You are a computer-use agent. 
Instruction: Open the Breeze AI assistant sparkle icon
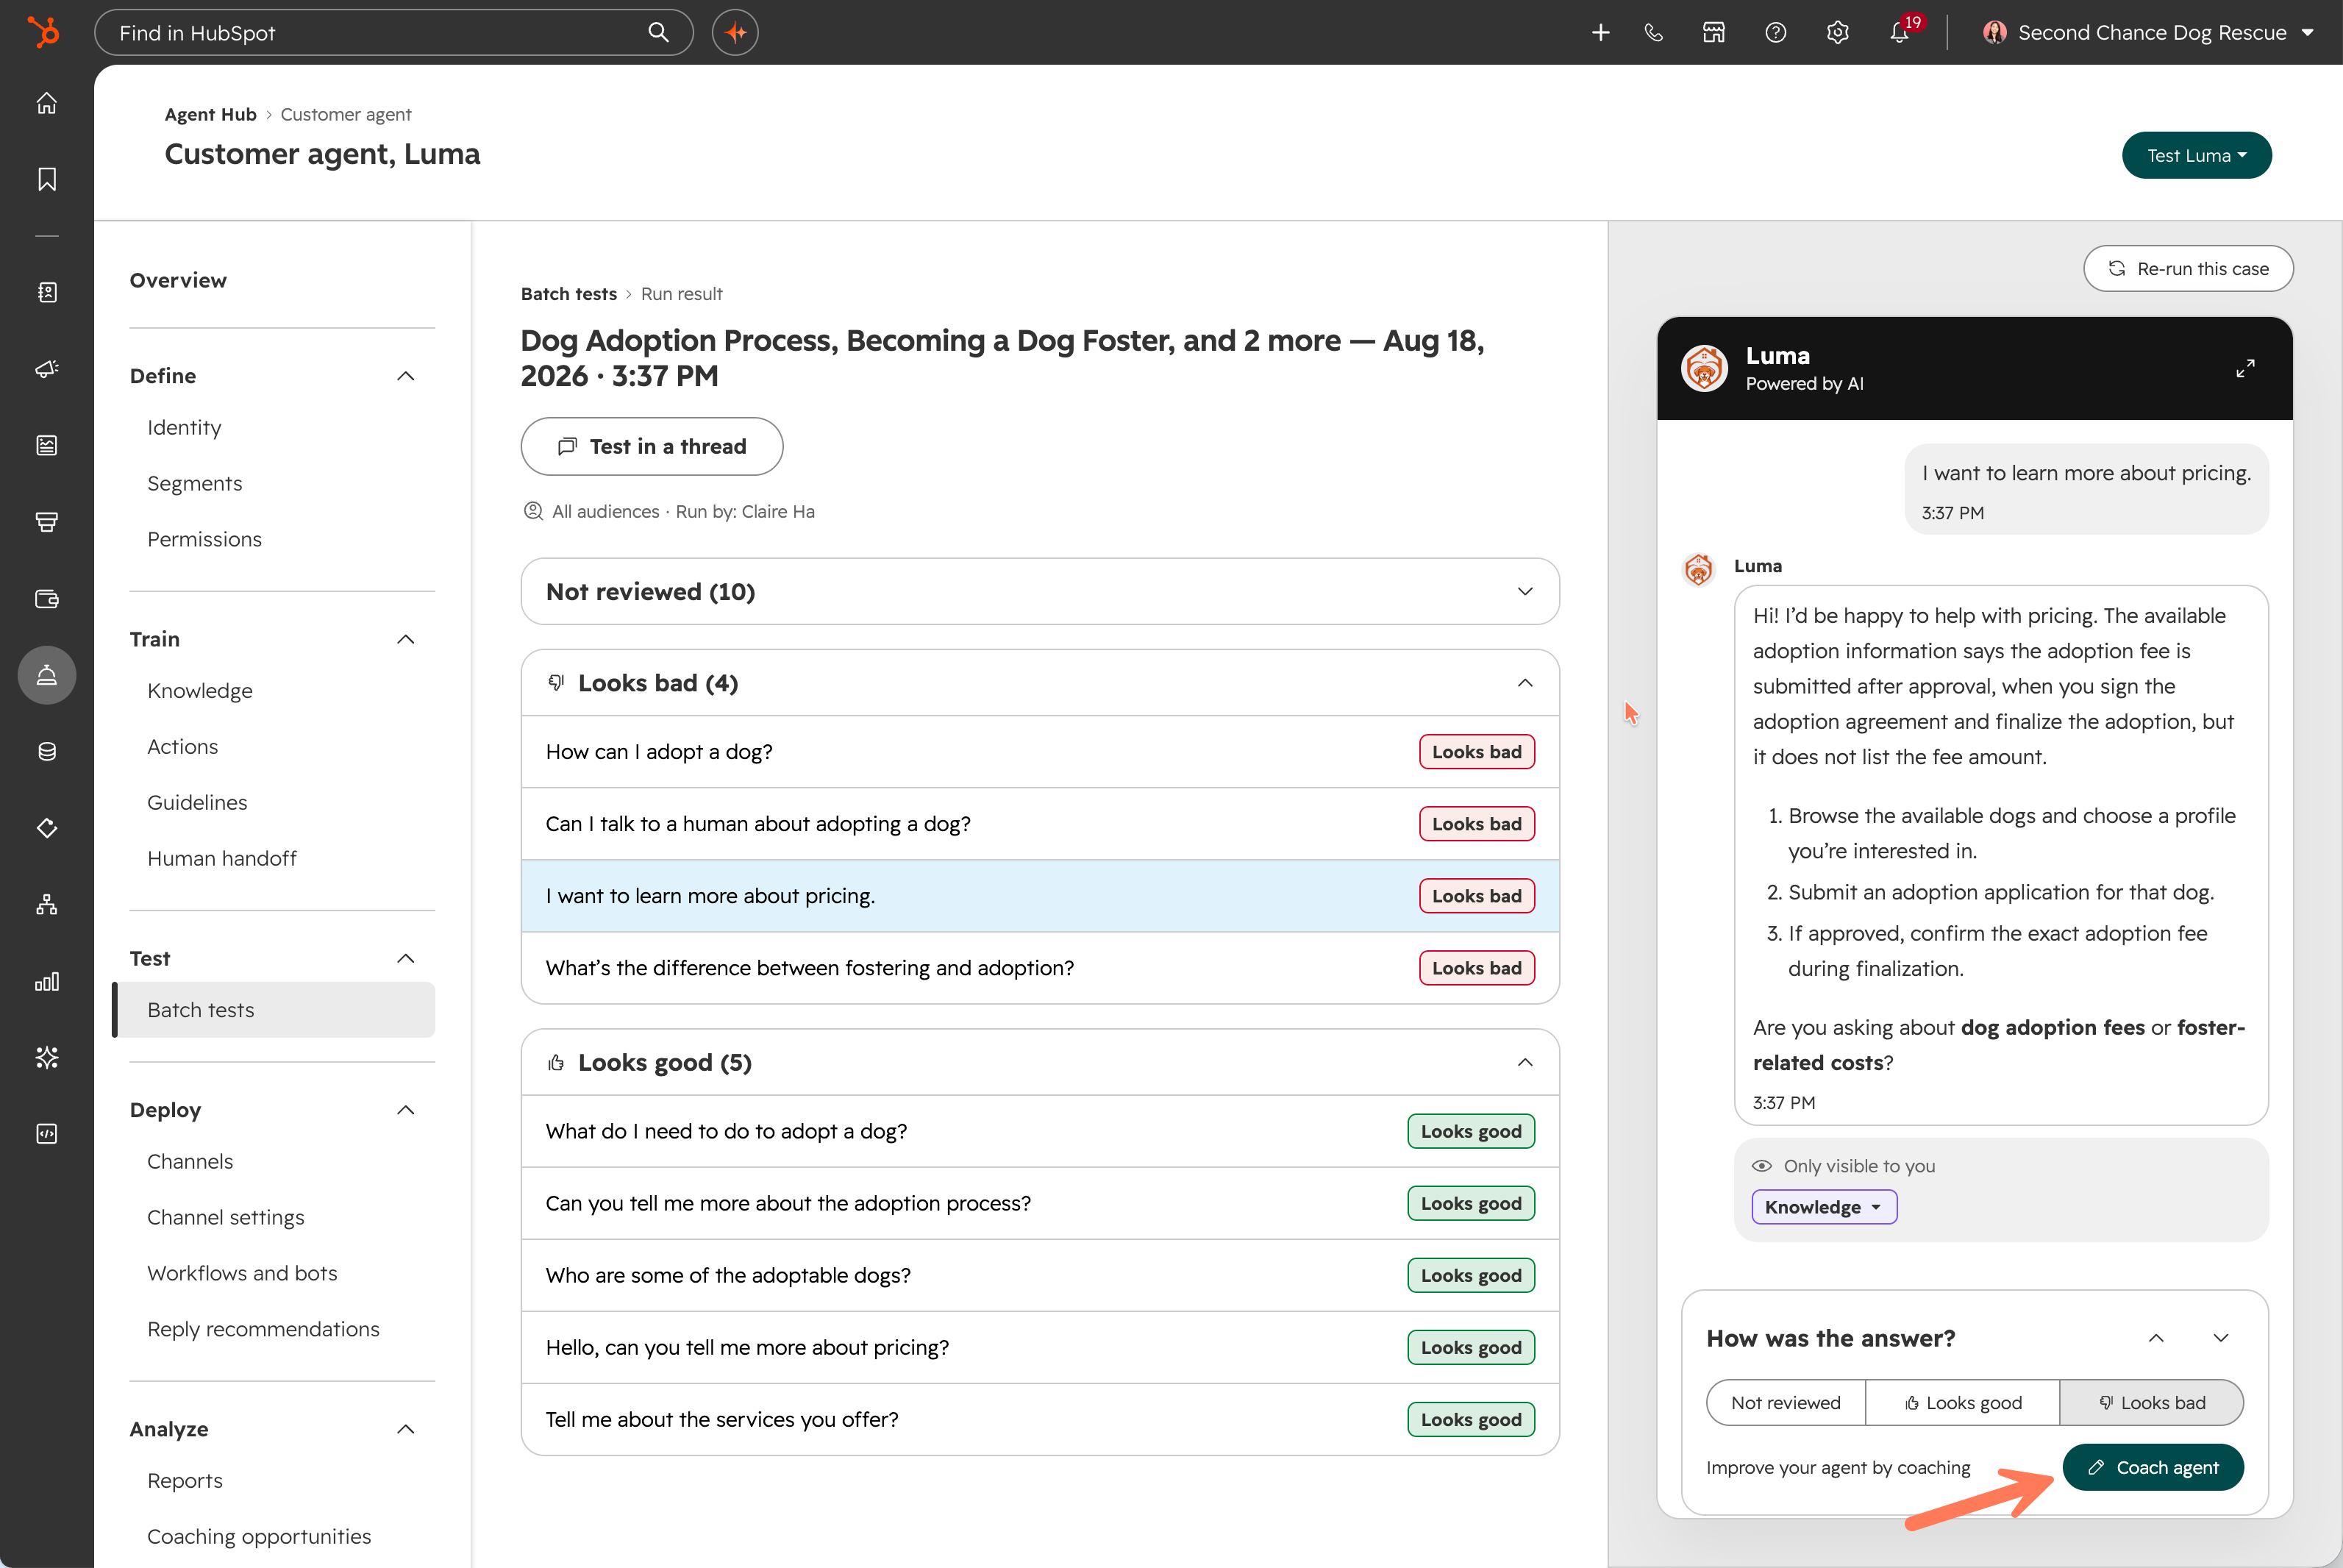(x=735, y=32)
